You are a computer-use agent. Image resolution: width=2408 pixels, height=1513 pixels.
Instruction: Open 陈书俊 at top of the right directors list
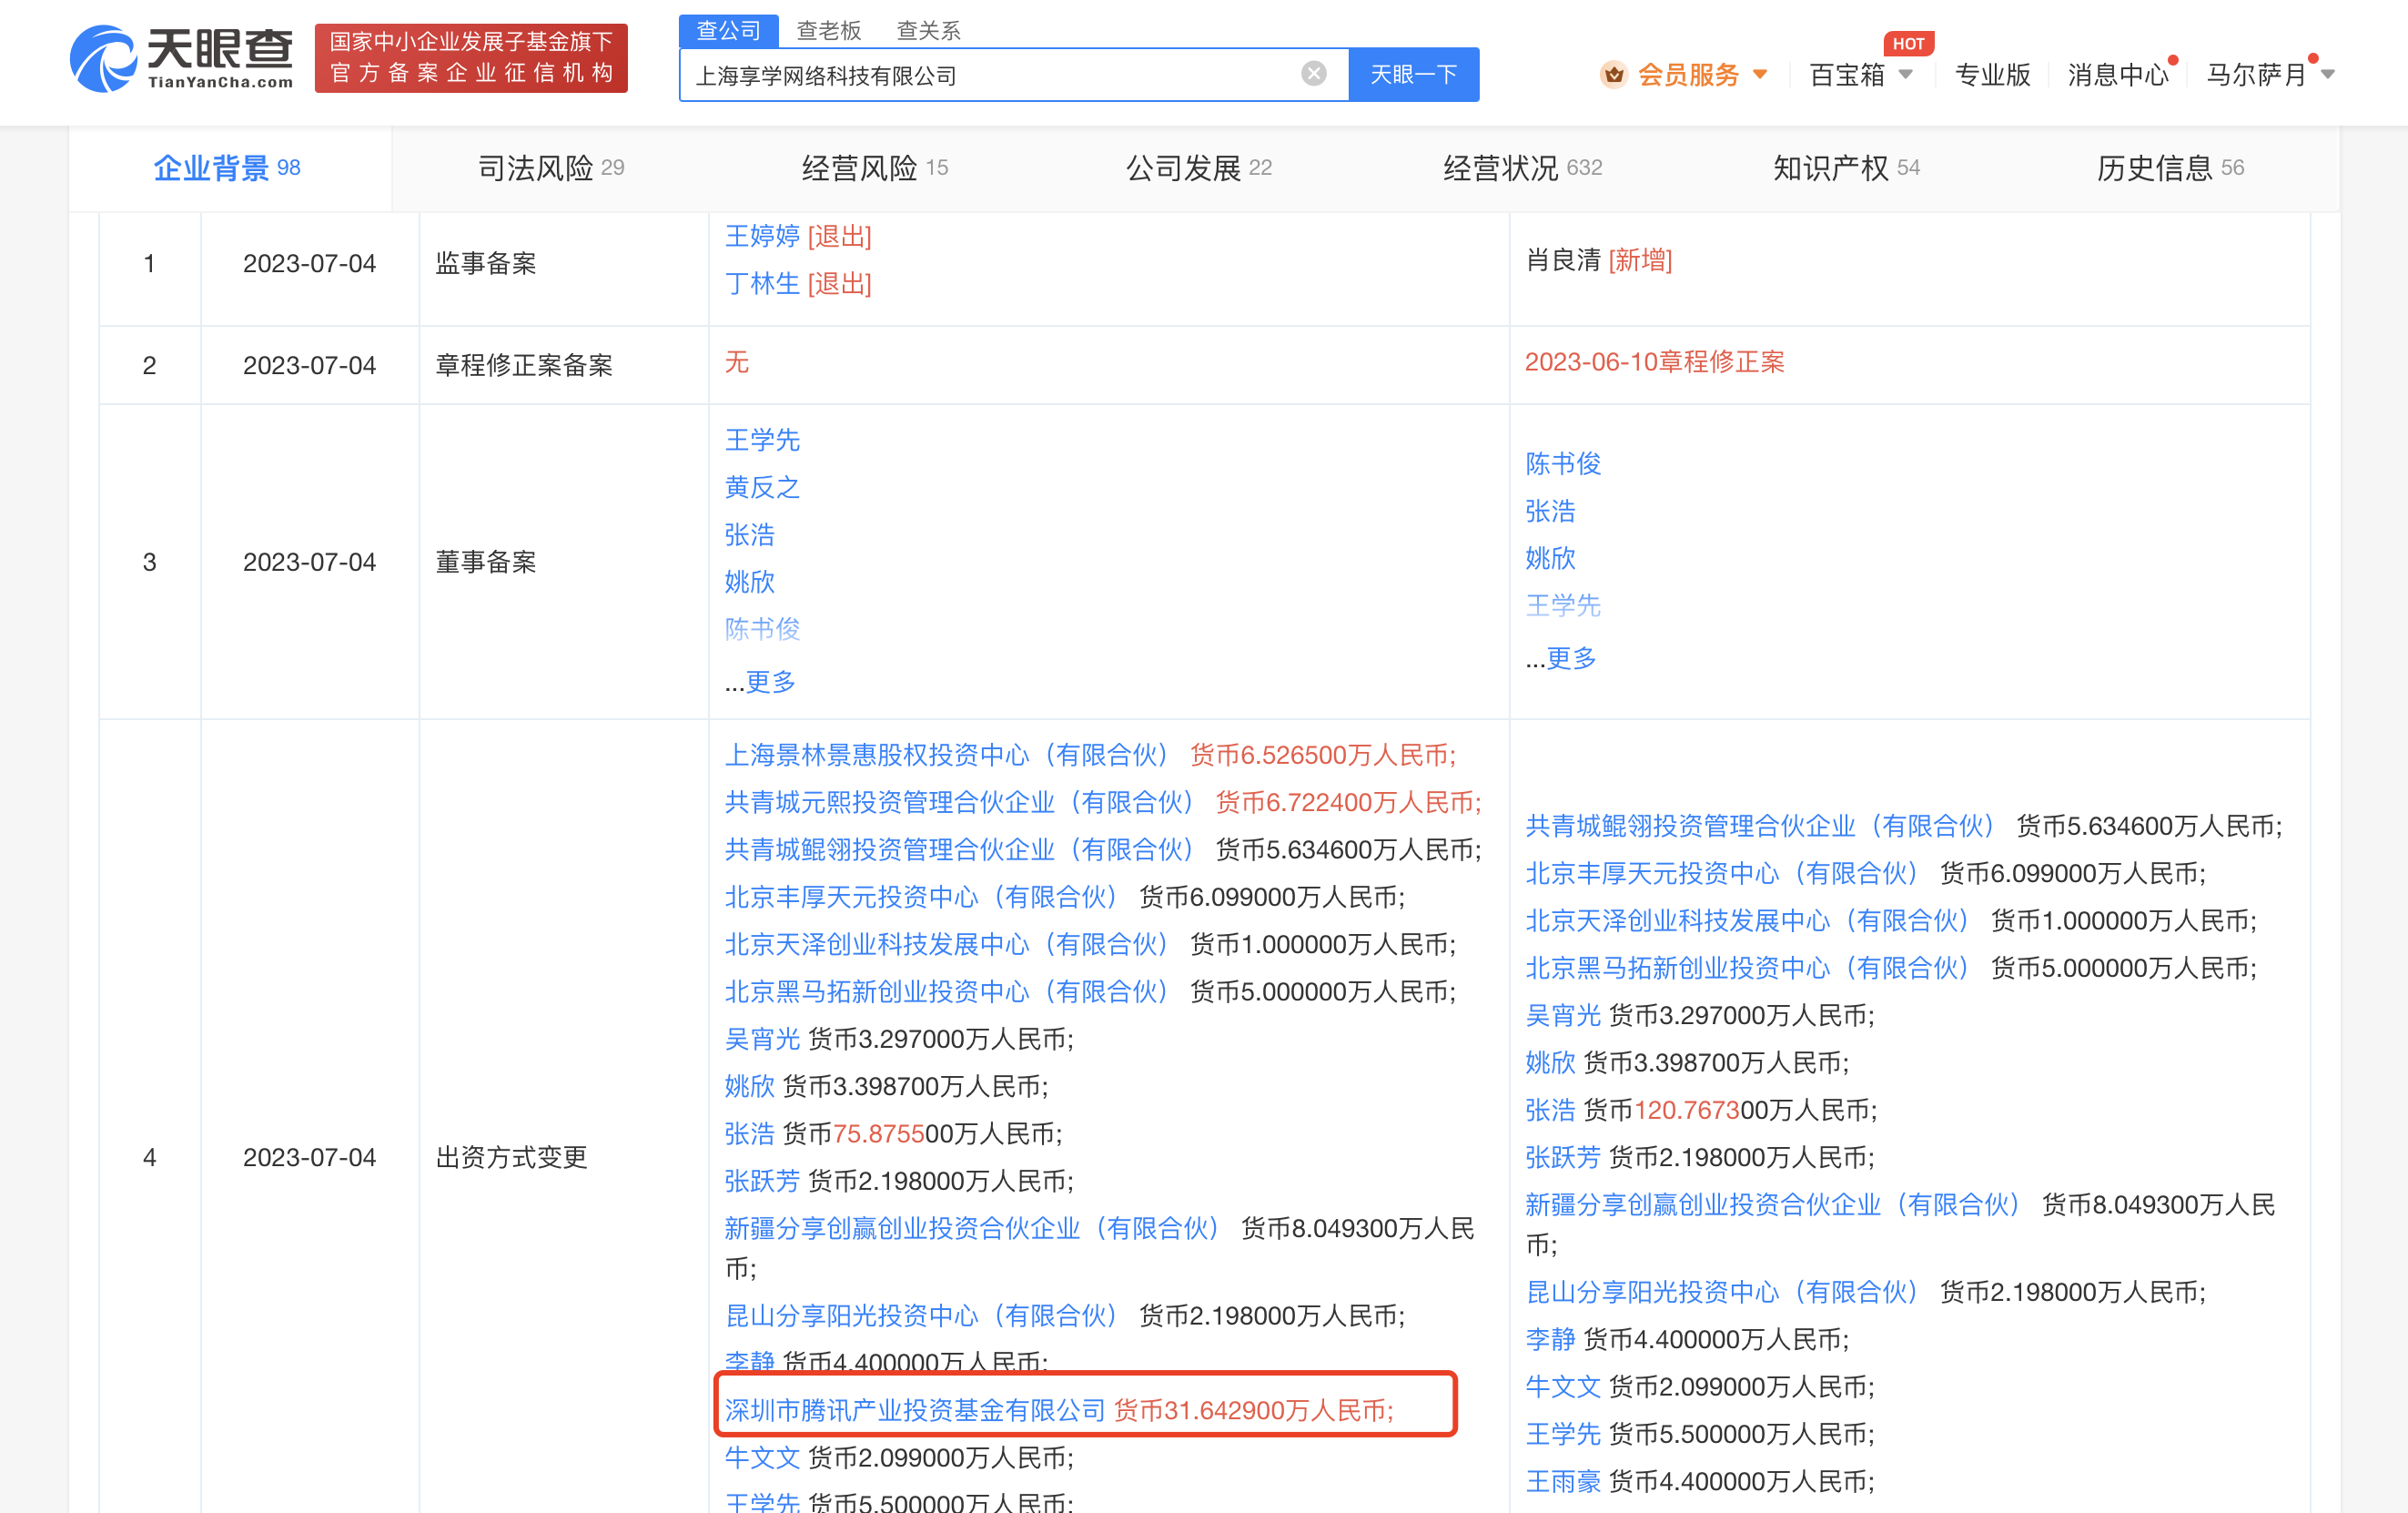[1563, 464]
